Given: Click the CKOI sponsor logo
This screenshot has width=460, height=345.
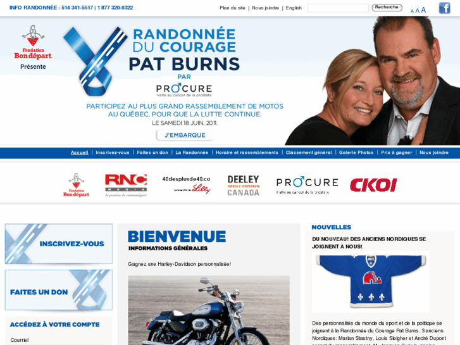Looking at the screenshot, I should (373, 185).
